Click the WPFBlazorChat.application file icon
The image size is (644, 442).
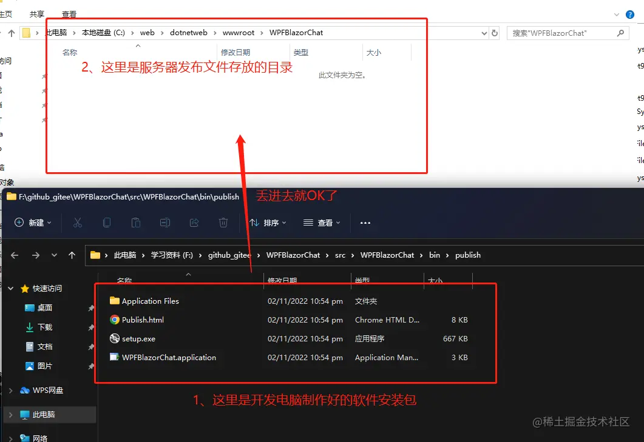(x=115, y=357)
